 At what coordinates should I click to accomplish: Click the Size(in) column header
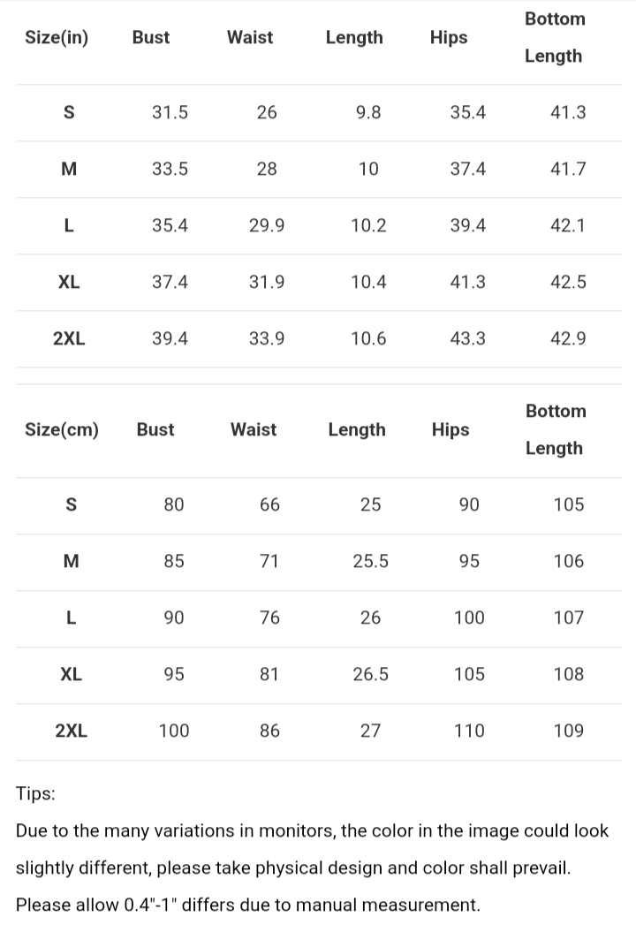pos(57,38)
